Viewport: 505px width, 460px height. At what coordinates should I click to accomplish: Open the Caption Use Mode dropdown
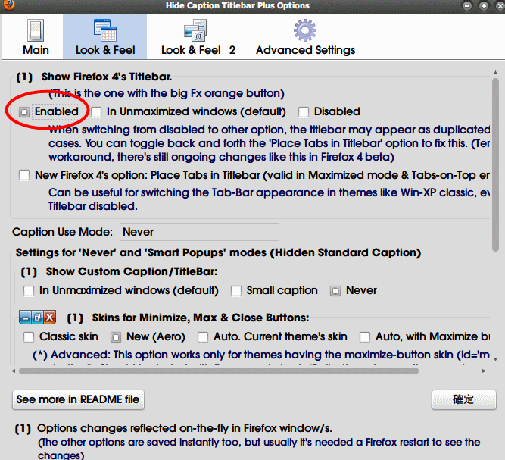click(198, 232)
